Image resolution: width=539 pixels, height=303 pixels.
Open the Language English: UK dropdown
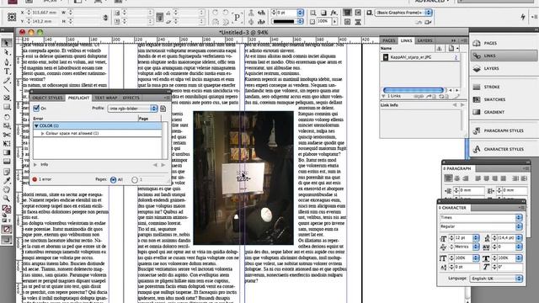(496, 279)
